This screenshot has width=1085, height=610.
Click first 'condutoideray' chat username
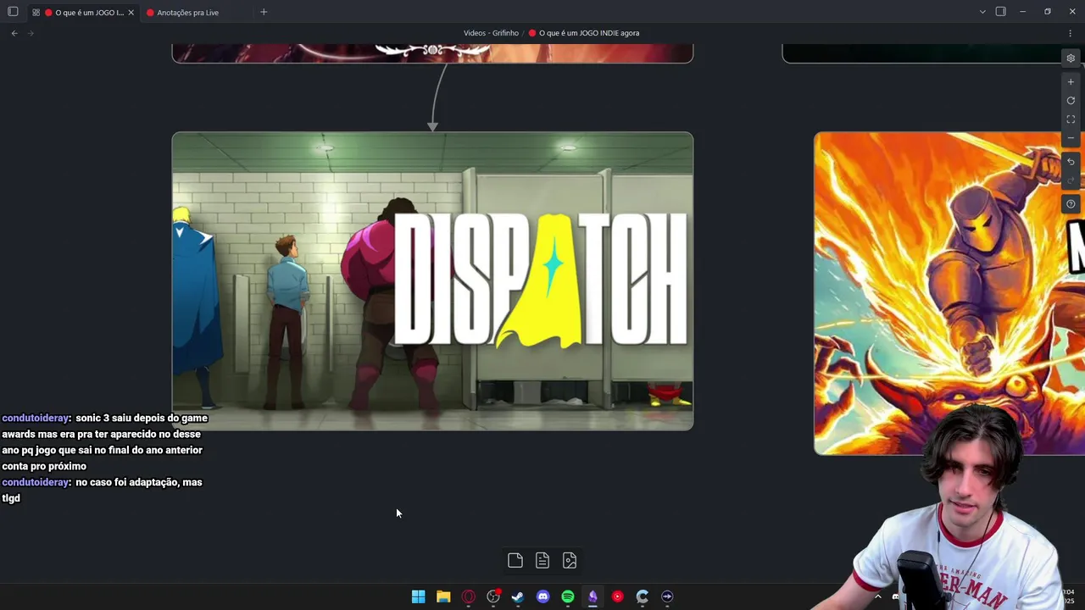tap(35, 418)
